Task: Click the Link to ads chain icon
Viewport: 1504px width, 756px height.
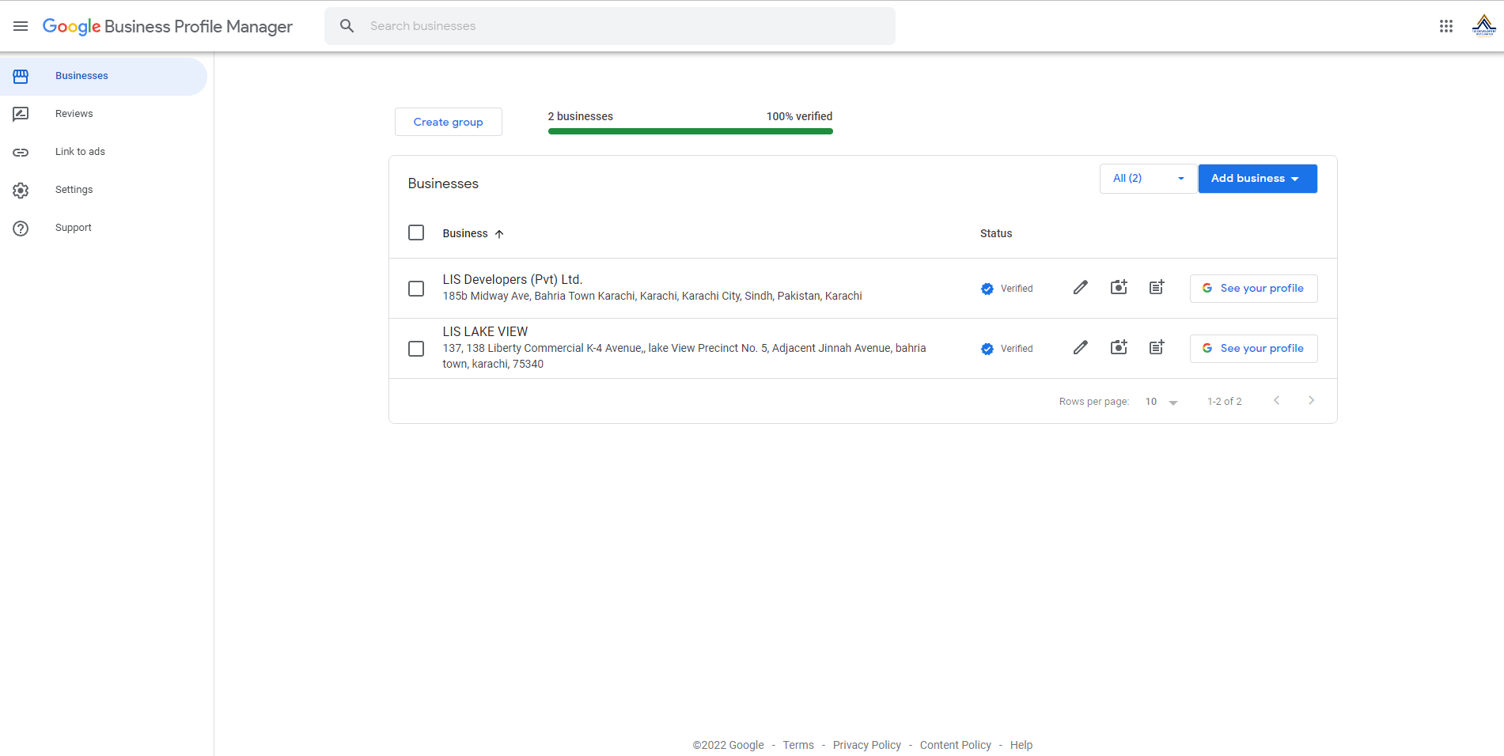Action: pos(21,152)
